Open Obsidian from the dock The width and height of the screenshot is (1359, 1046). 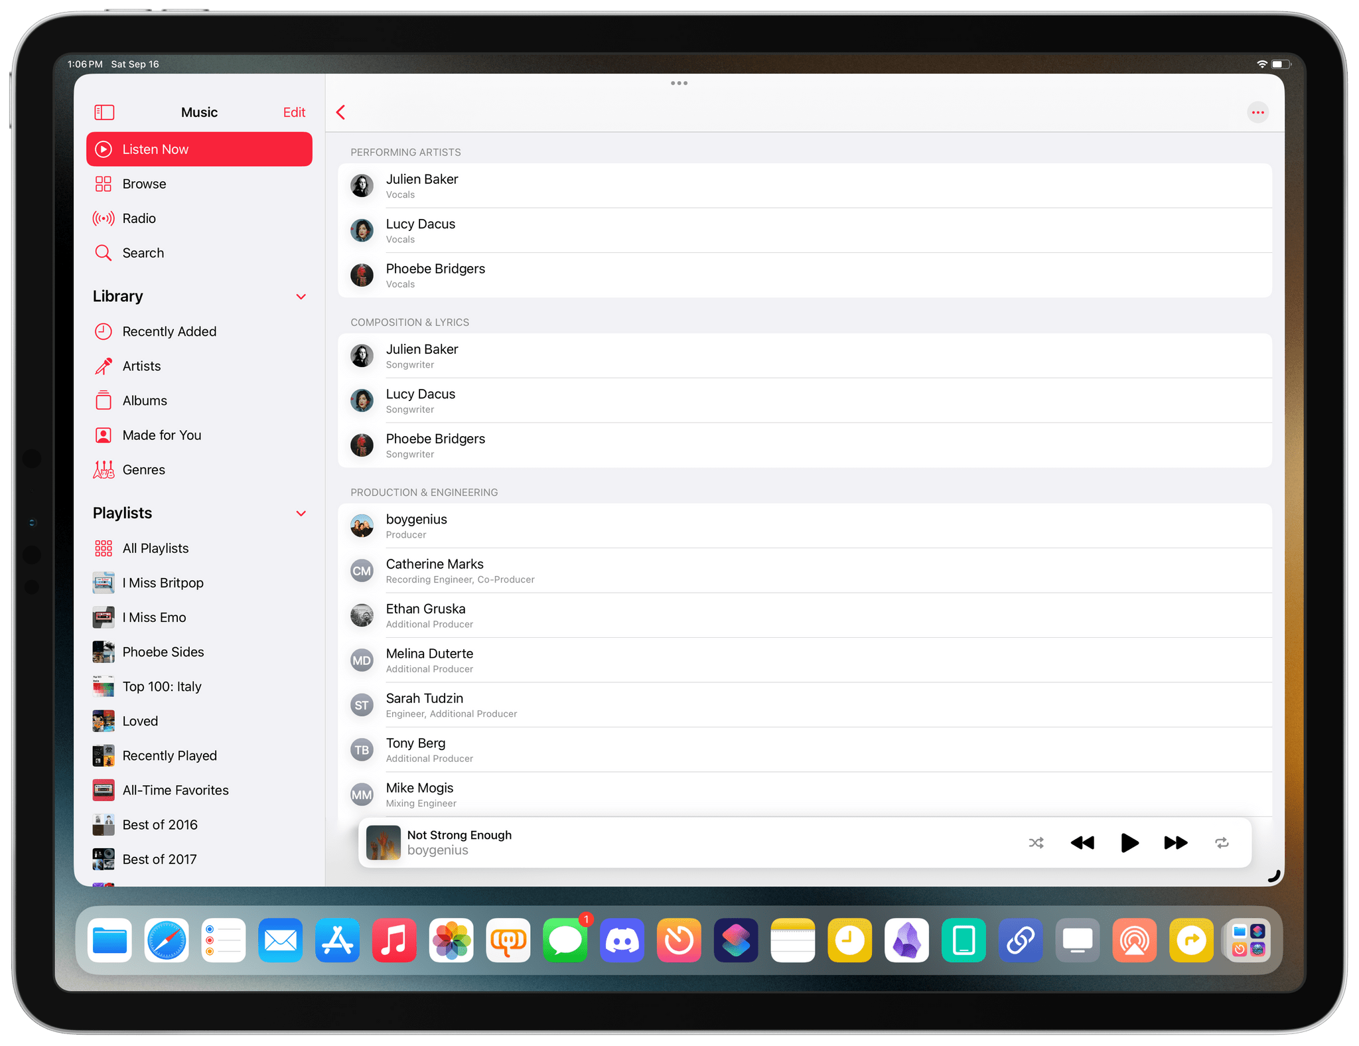[906, 940]
